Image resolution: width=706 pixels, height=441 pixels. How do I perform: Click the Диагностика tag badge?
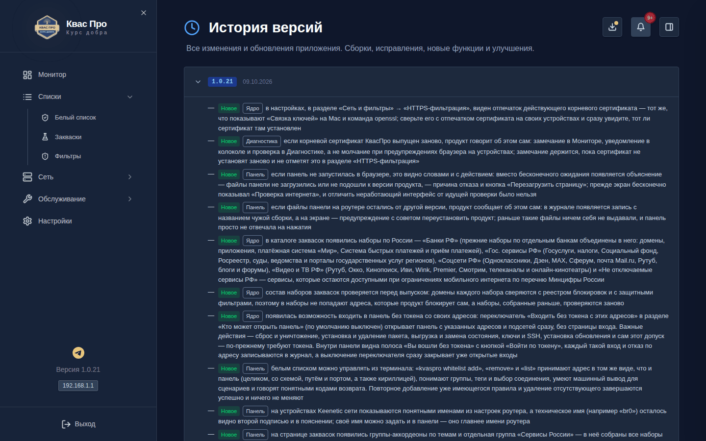point(262,142)
